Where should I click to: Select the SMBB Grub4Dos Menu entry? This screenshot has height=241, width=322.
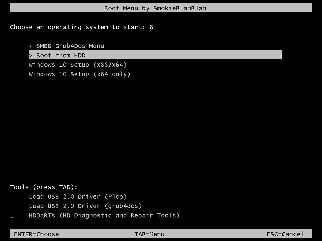coord(70,46)
